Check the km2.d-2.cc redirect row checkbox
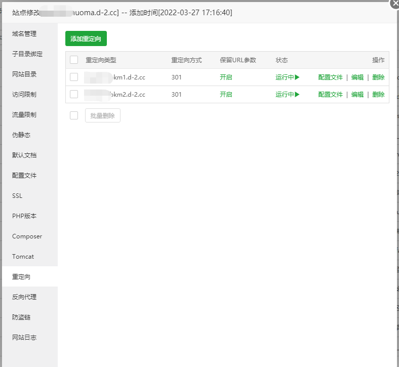The image size is (399, 367). (x=74, y=94)
